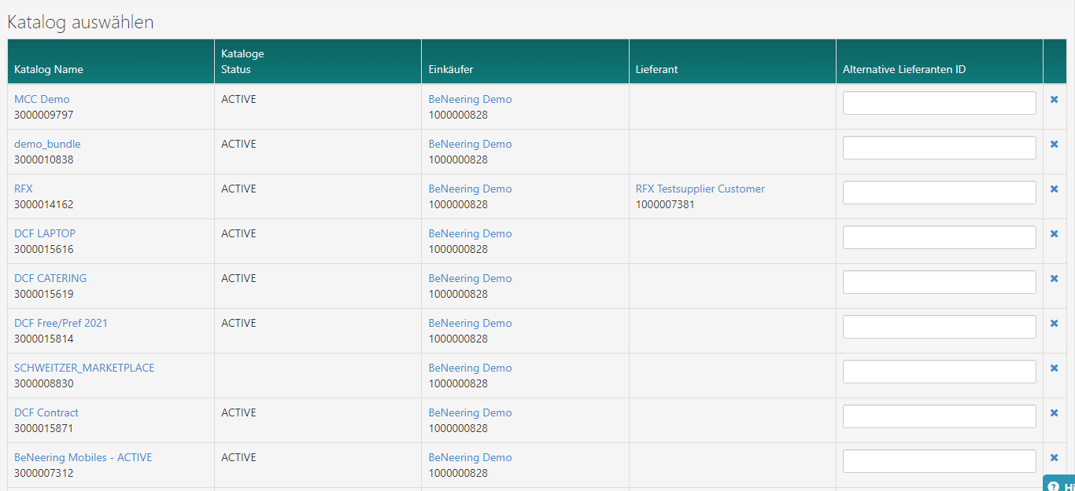
Task: Delete the DCF CATERING row
Action: 1054,279
